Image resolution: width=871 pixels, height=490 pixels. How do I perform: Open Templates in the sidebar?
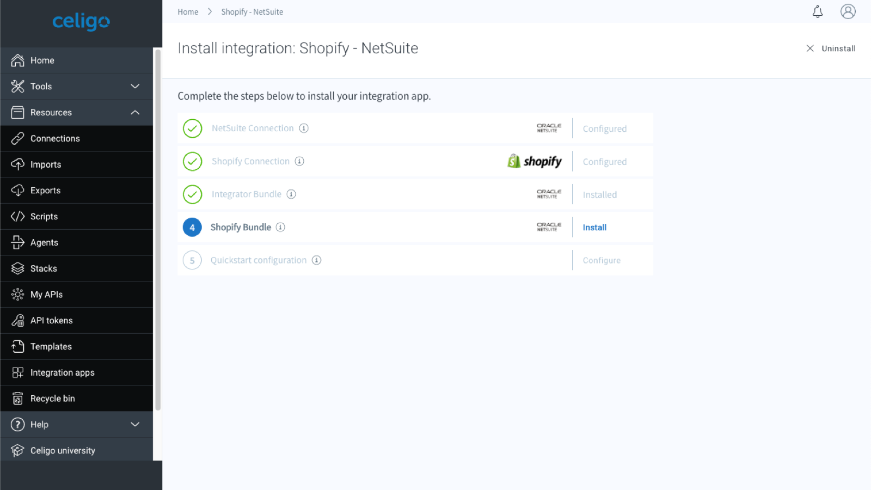click(x=77, y=346)
